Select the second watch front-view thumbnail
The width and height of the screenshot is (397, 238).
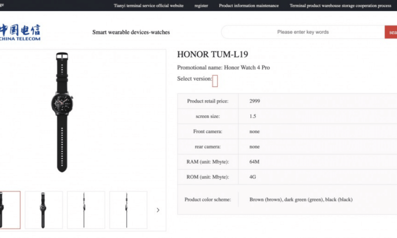click(44, 210)
